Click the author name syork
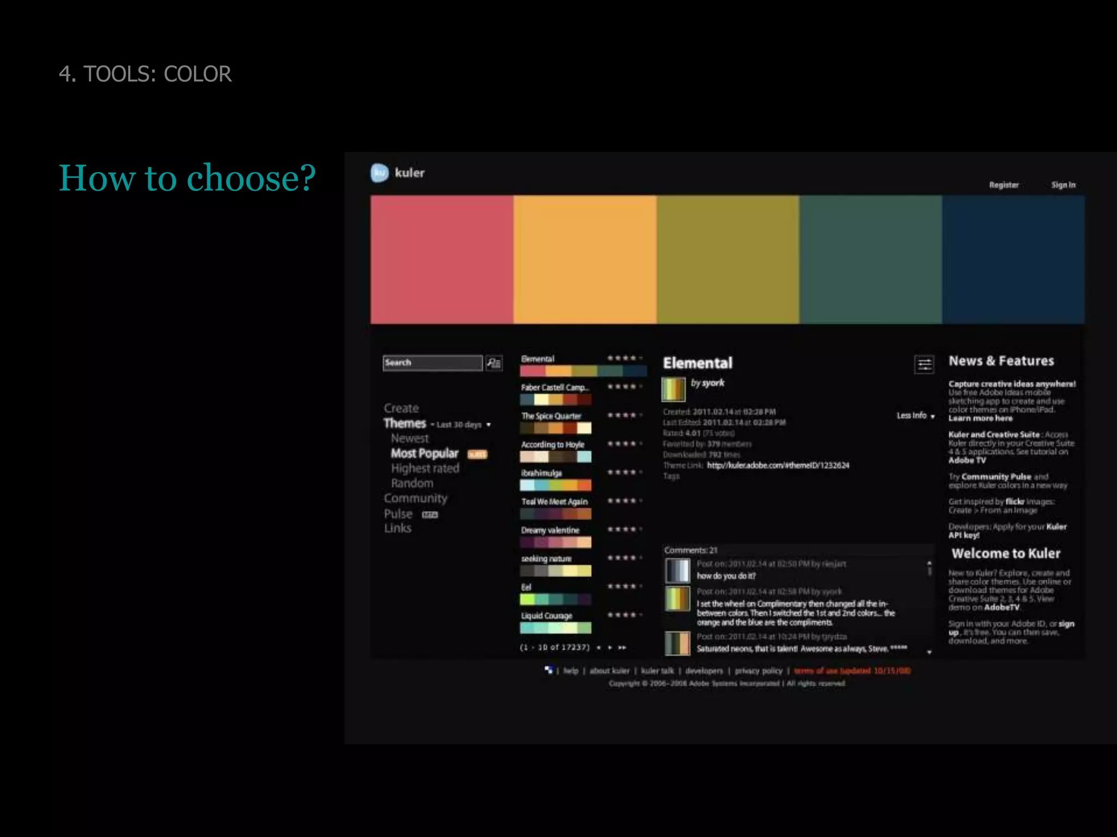This screenshot has width=1117, height=837. (713, 383)
